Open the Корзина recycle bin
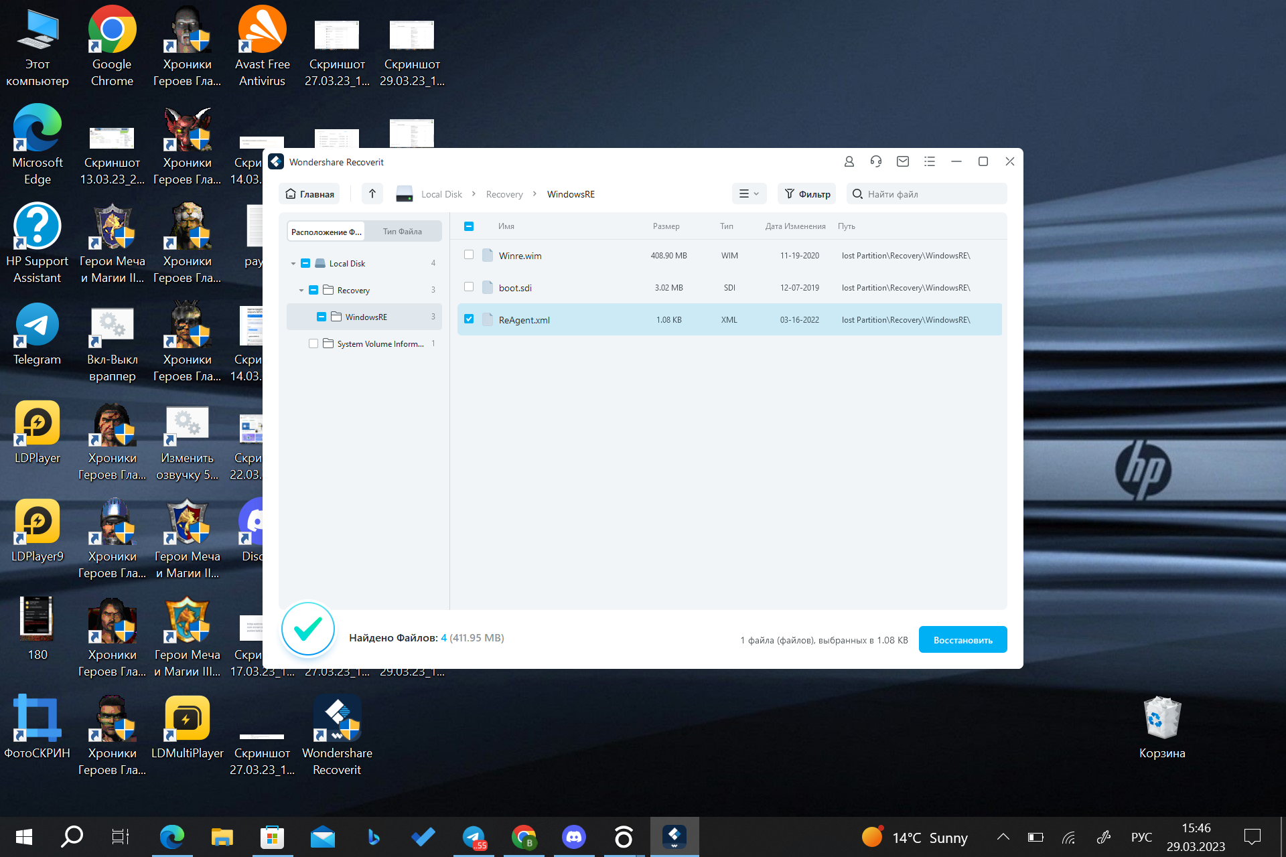1286x857 pixels. point(1162,728)
